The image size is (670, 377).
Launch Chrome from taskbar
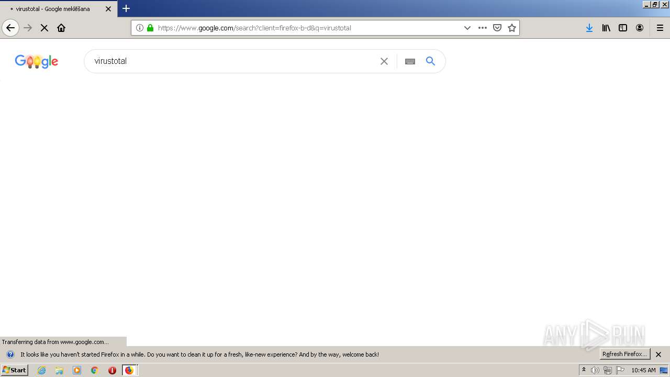point(95,370)
